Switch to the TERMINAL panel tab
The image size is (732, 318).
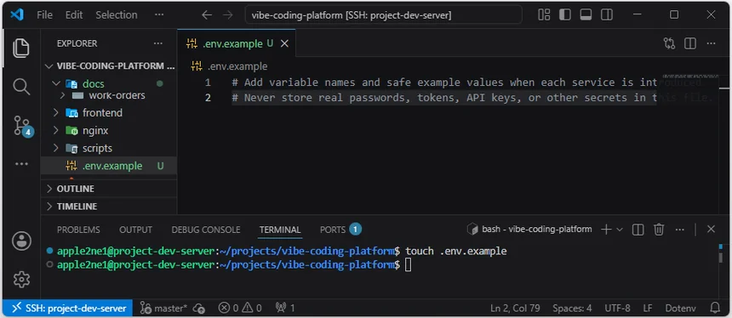pyautogui.click(x=280, y=230)
